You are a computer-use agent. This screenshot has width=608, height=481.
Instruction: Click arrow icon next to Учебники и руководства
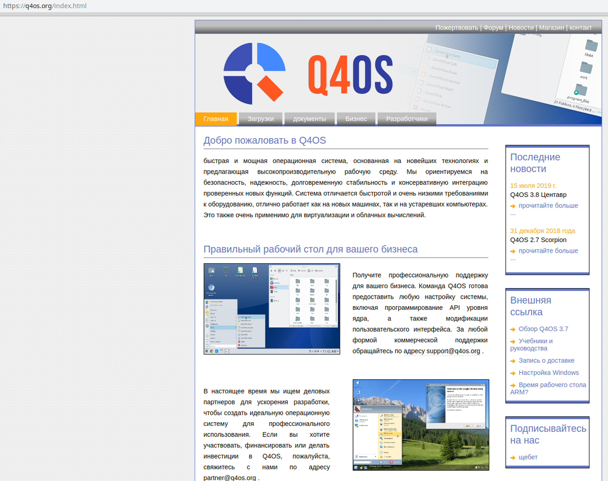[x=513, y=341]
